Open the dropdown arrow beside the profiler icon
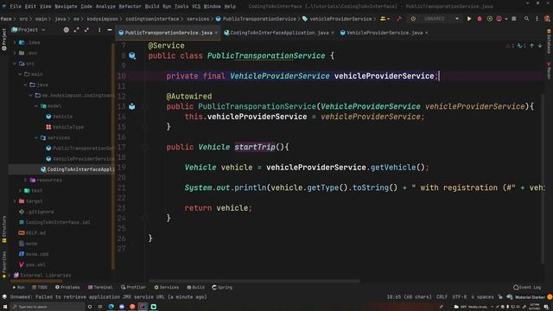Screen dimensions: 553x311 click(506, 19)
